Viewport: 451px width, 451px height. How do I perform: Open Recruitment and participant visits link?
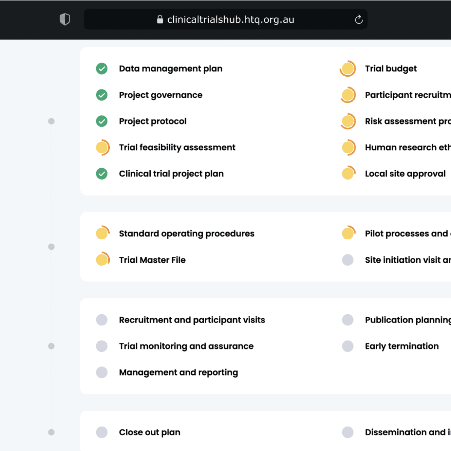[x=192, y=320]
